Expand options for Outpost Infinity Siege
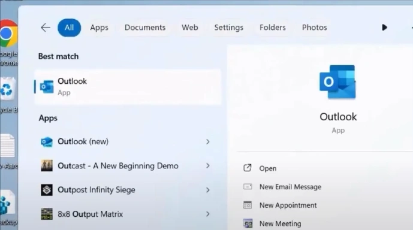Screen dimensions: 413x230 (208, 190)
